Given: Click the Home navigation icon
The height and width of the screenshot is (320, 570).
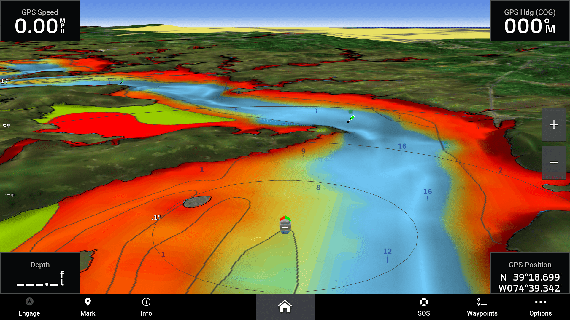Looking at the screenshot, I should click(x=285, y=307).
